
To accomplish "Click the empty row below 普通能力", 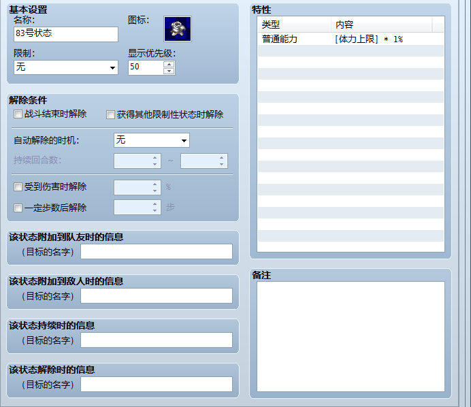I will (351, 51).
